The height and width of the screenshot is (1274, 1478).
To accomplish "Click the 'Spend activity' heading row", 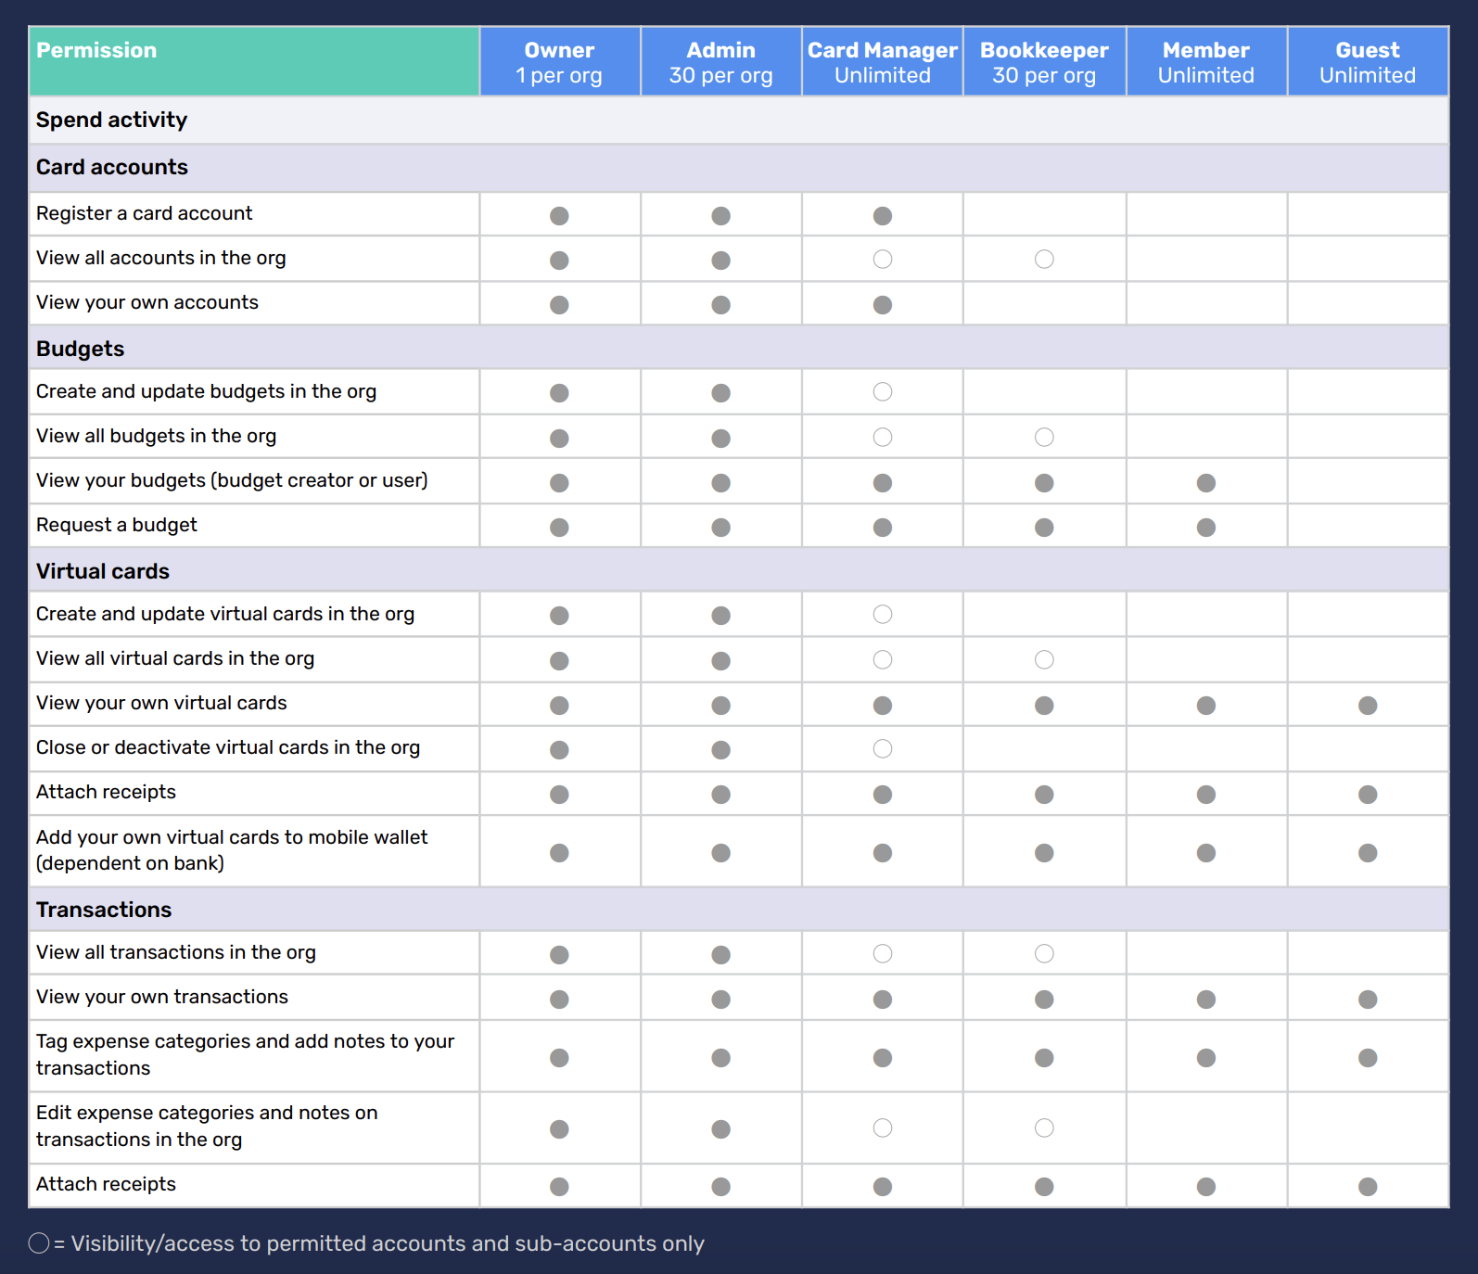I will [x=738, y=120].
